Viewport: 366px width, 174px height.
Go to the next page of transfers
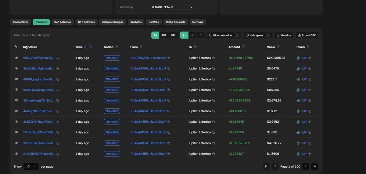coord(306,166)
